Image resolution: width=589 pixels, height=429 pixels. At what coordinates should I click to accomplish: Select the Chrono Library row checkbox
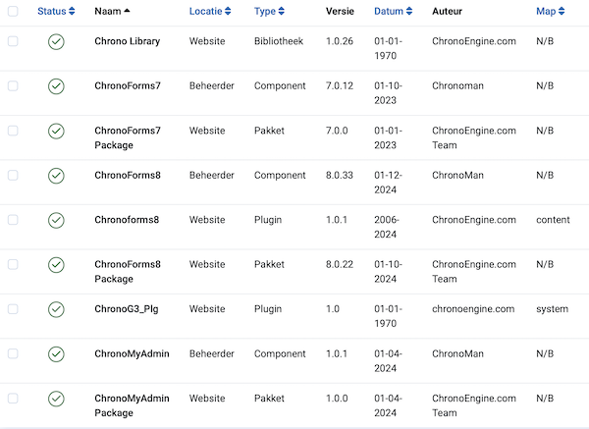point(13,41)
